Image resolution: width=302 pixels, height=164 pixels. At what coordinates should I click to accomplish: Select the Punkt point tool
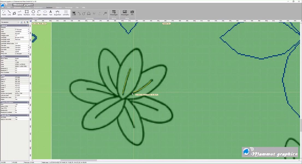click(x=4, y=13)
